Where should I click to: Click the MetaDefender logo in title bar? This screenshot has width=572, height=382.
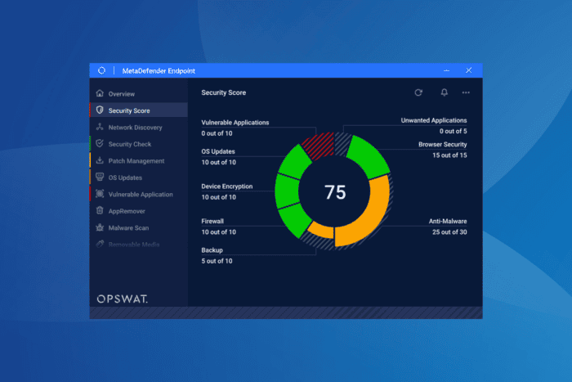tap(102, 70)
